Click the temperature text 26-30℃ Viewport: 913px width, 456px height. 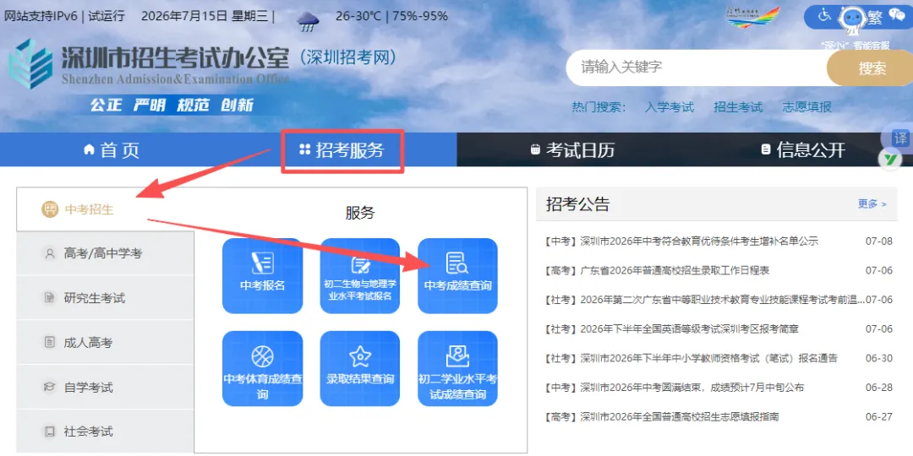(x=358, y=16)
